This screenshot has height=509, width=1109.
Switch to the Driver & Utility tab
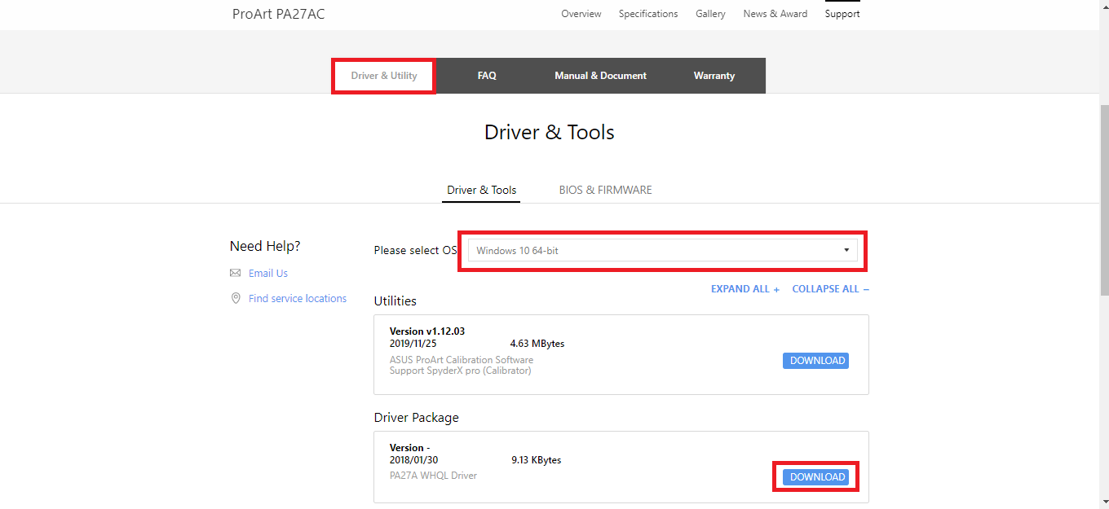[x=384, y=76]
